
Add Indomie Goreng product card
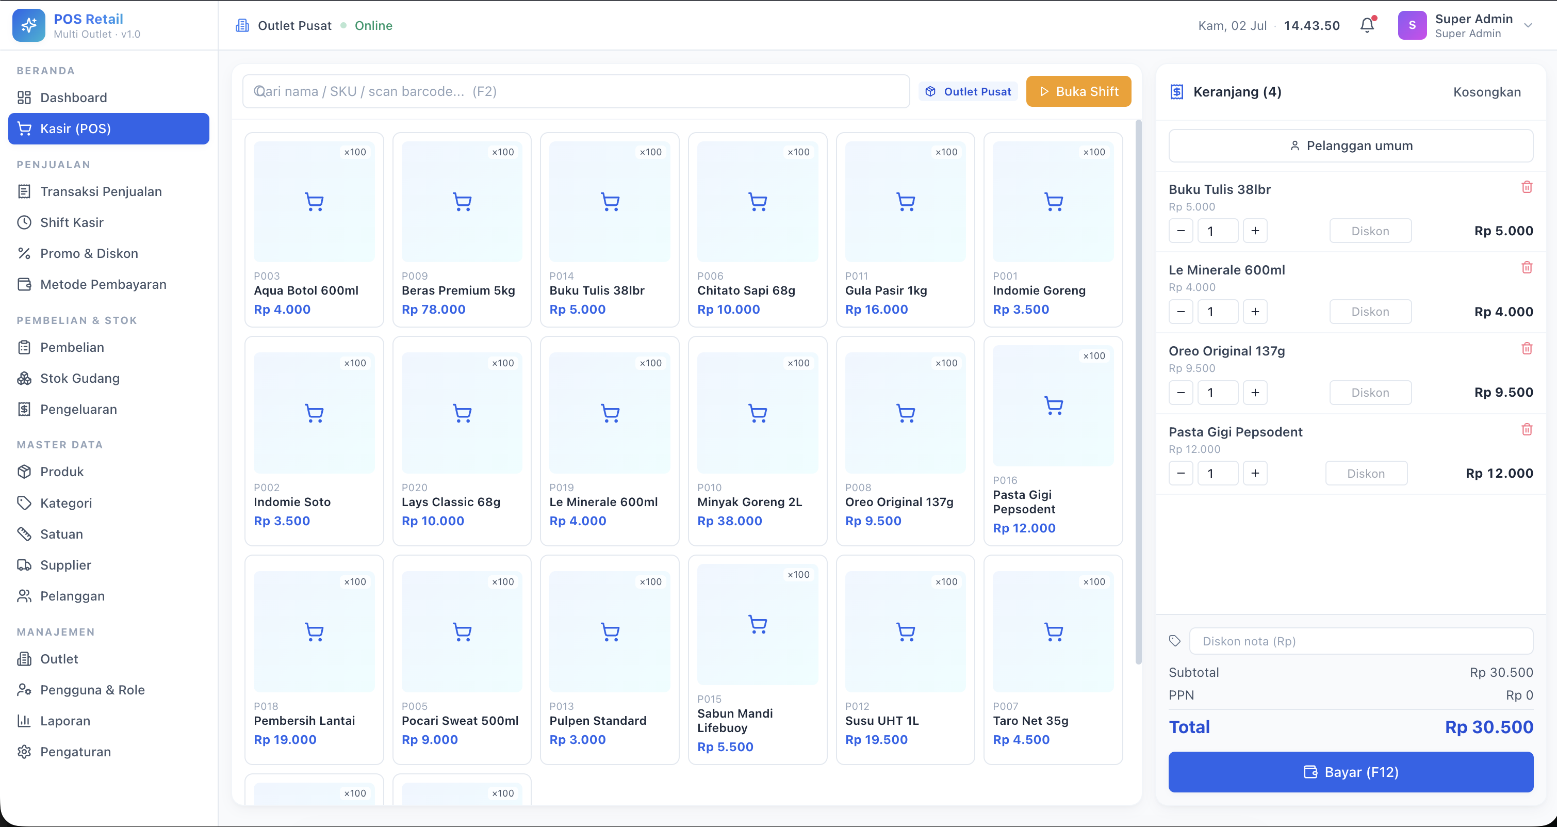click(x=1053, y=230)
